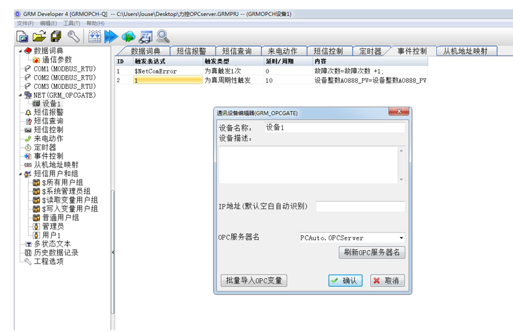Switch to the 来电动作 tab
513x332 pixels.
(282, 51)
